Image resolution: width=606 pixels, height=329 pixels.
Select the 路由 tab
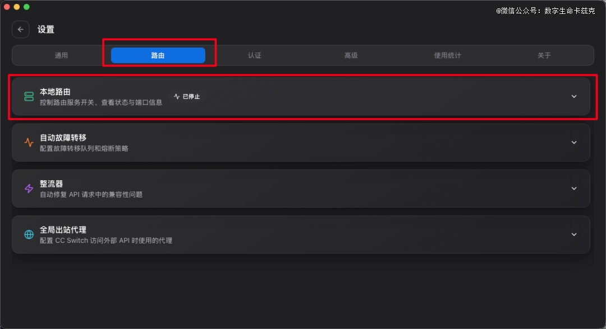(x=158, y=55)
